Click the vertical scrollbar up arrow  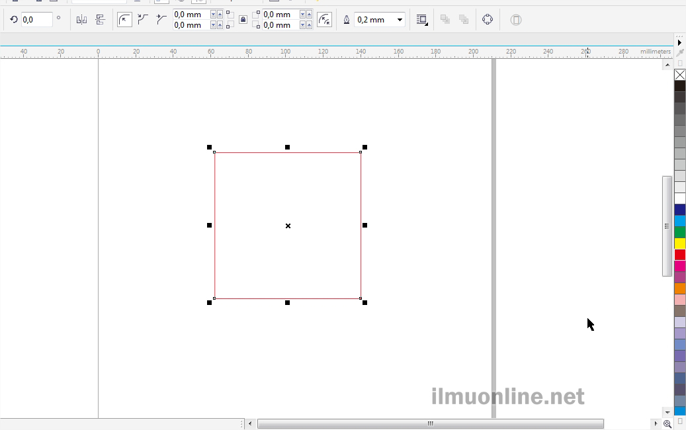667,65
